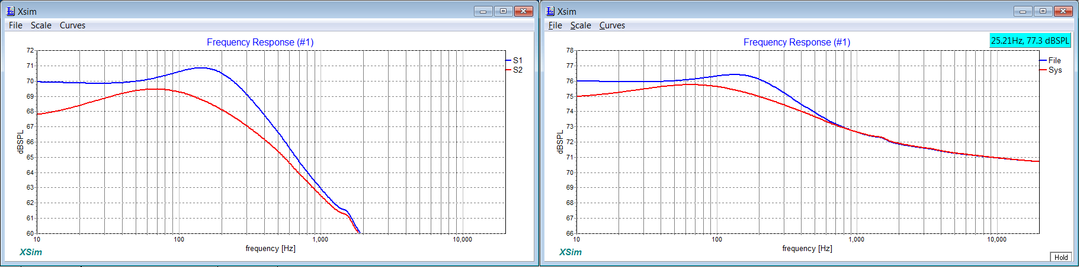The image size is (1080, 267).
Task: Maximize the right Xsim window
Action: [1043, 11]
